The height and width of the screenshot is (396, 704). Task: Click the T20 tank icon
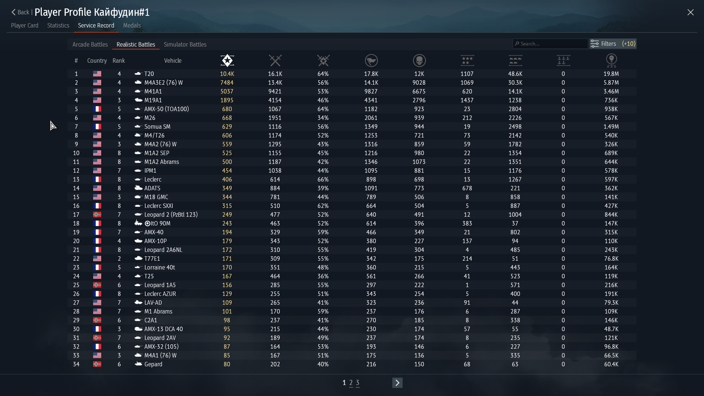coord(138,74)
